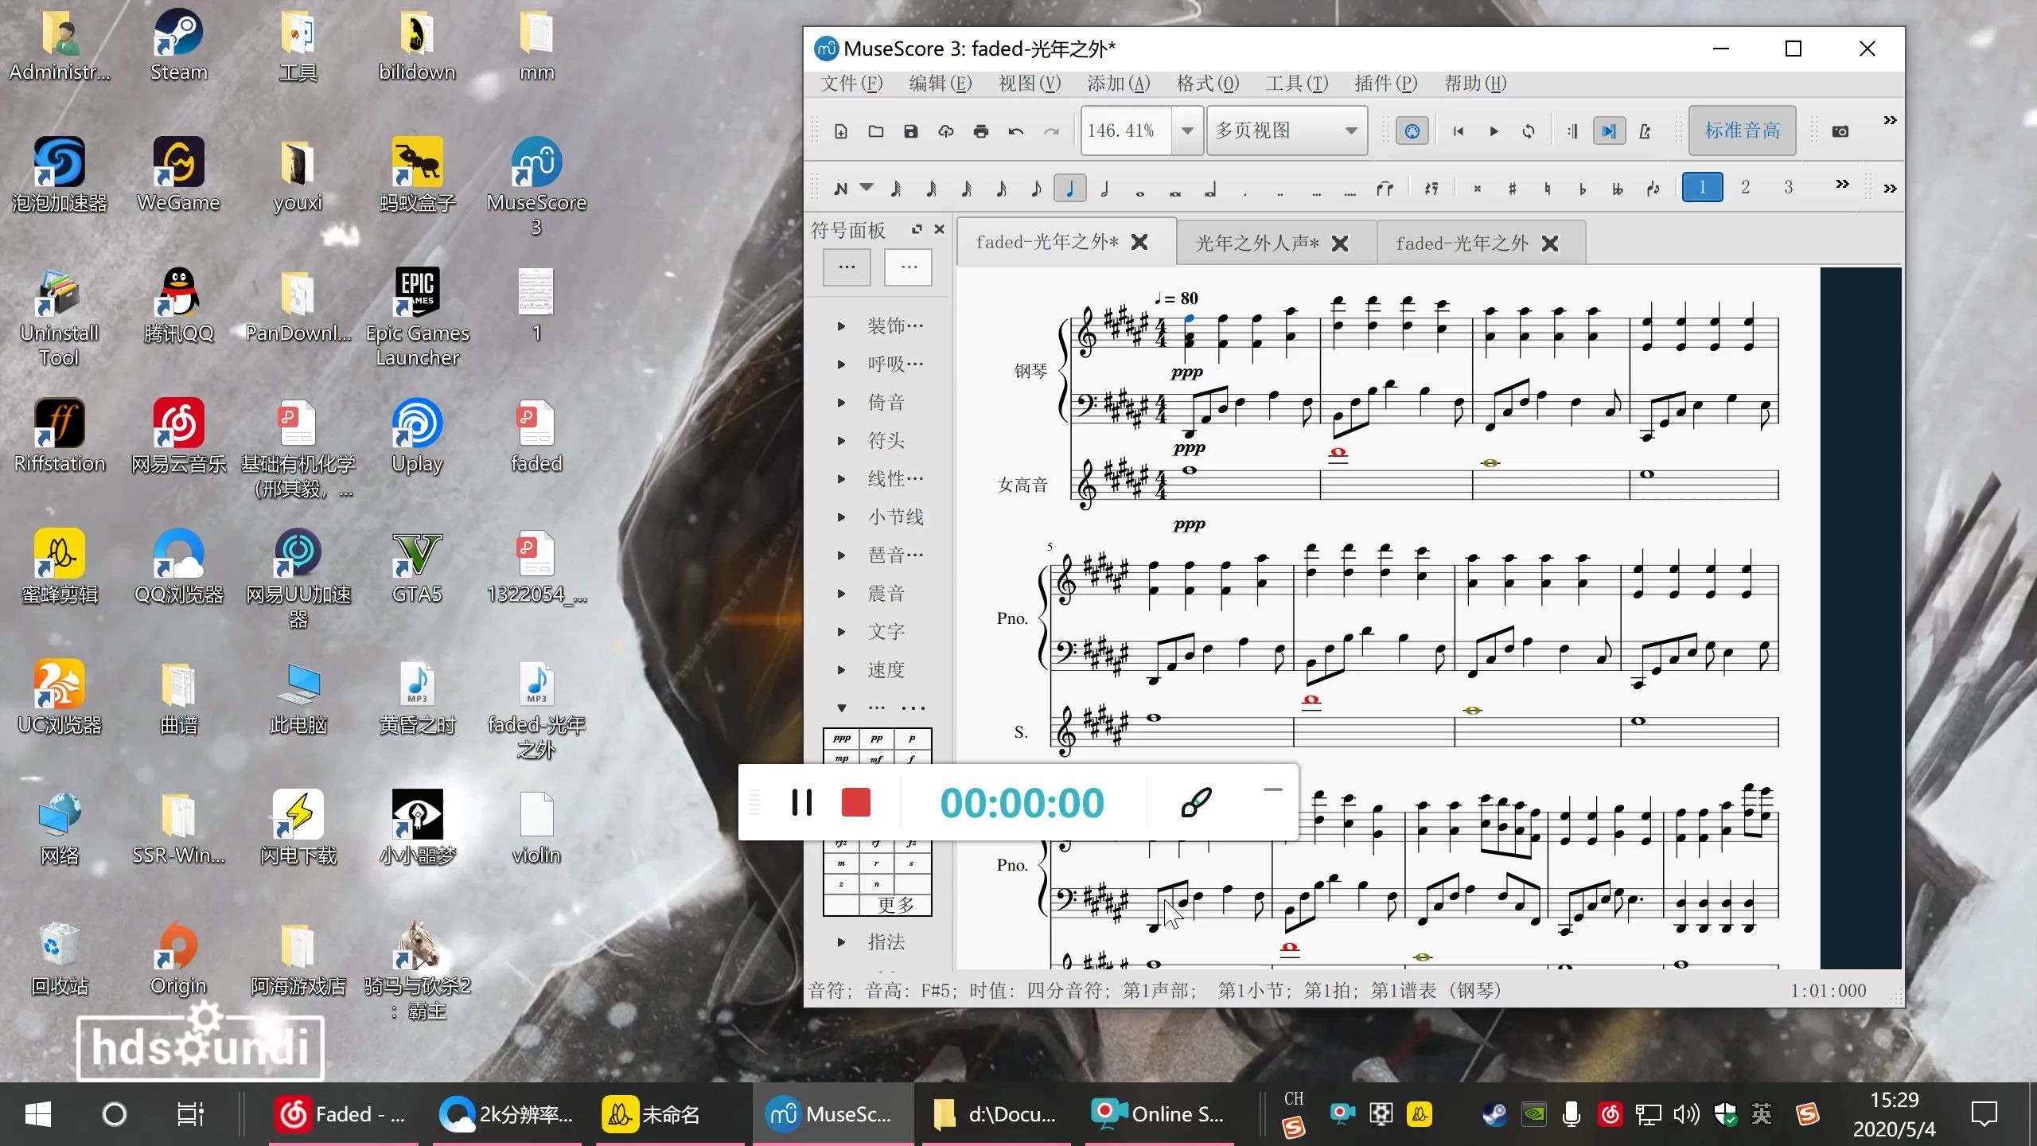The image size is (2037, 1146).
Task: Toggle the note input mode N button
Action: pyautogui.click(x=840, y=189)
